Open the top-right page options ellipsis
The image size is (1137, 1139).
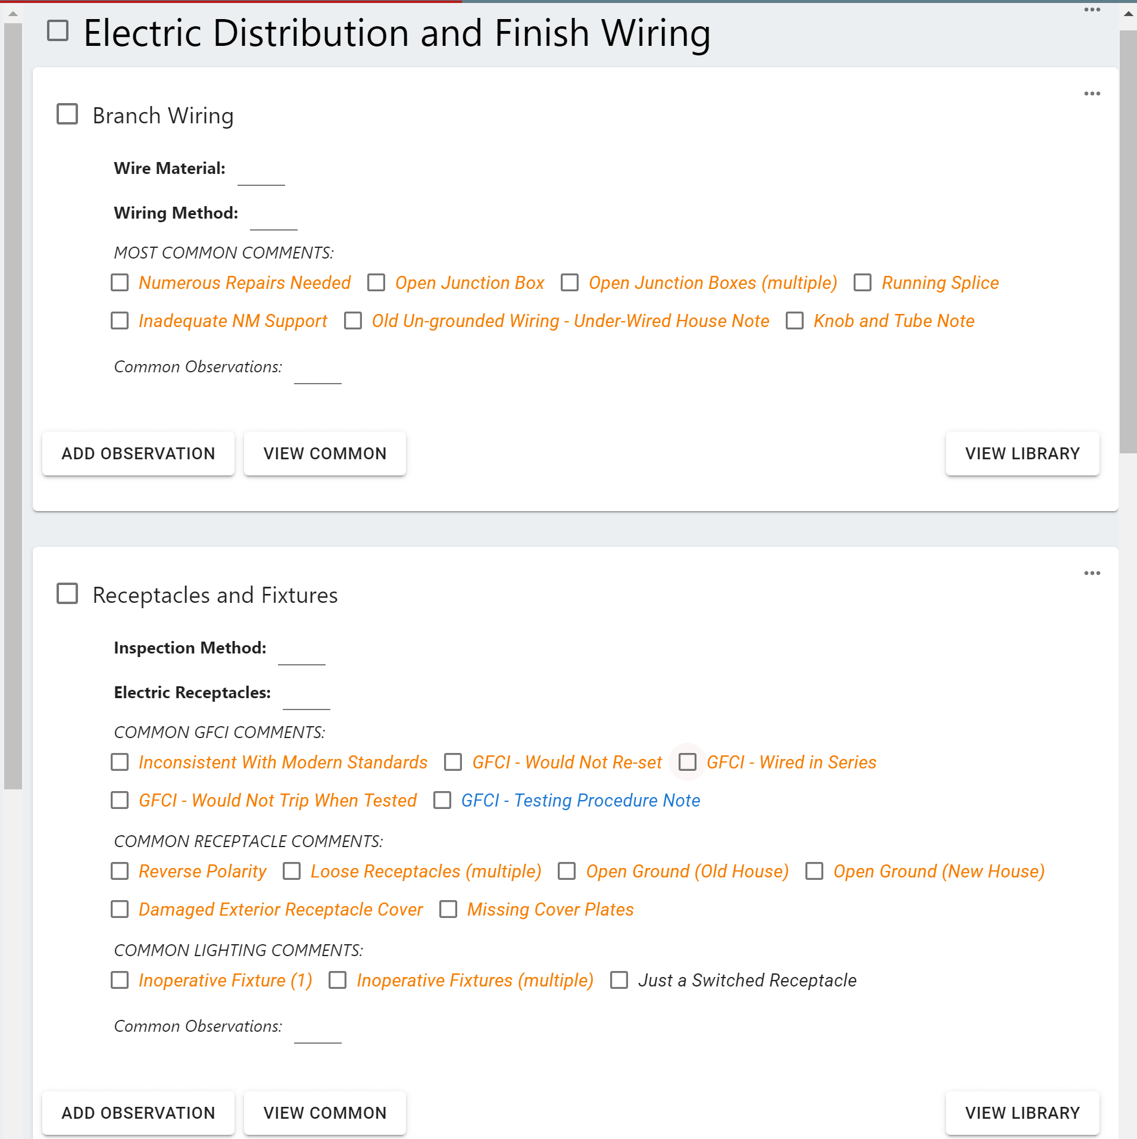[1092, 10]
